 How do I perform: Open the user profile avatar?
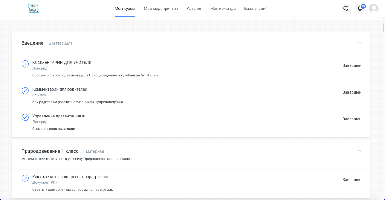point(374,9)
